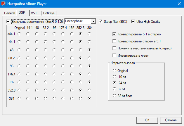Set <44.1 row to Original
Image resolution: width=184 pixels, height=126 pixels.
click(19, 34)
